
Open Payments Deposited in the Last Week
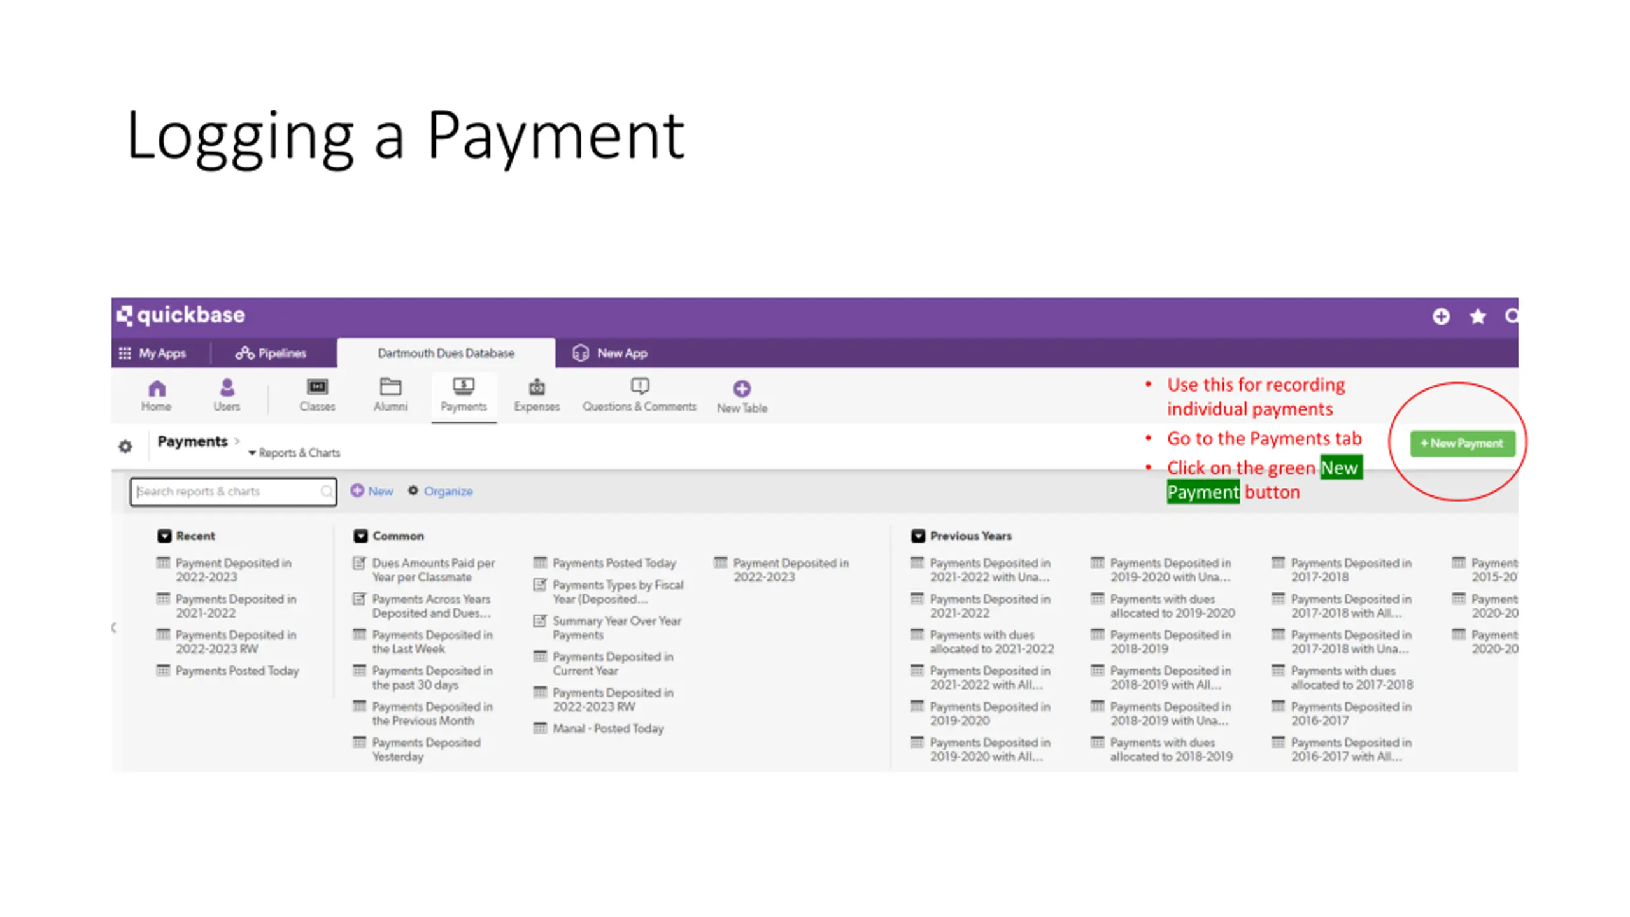(x=432, y=641)
